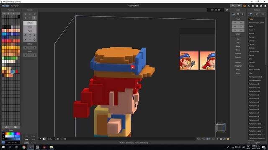268x150 pixels.
Task: Click the save-as export icon beside save
Action: pos(249,6)
